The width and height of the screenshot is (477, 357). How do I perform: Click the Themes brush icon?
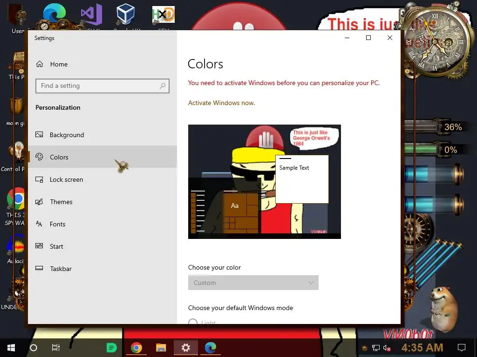coord(39,202)
